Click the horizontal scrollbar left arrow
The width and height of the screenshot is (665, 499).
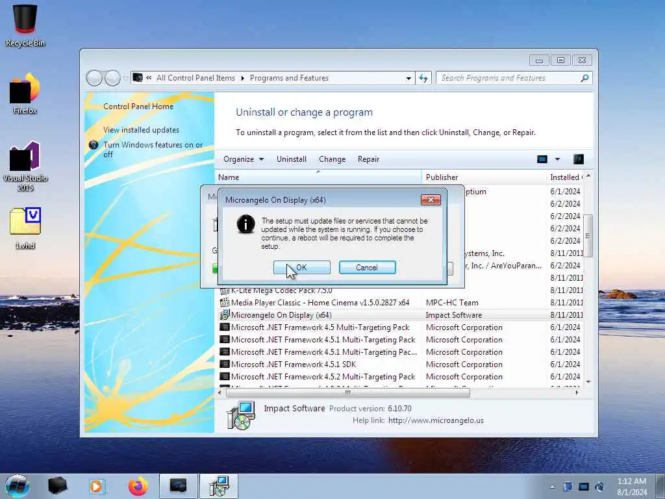click(220, 393)
